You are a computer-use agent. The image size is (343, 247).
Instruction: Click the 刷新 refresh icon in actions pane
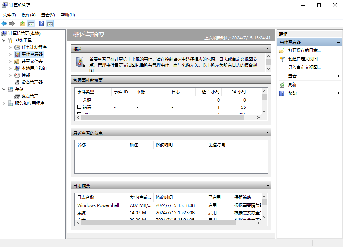pos(282,84)
